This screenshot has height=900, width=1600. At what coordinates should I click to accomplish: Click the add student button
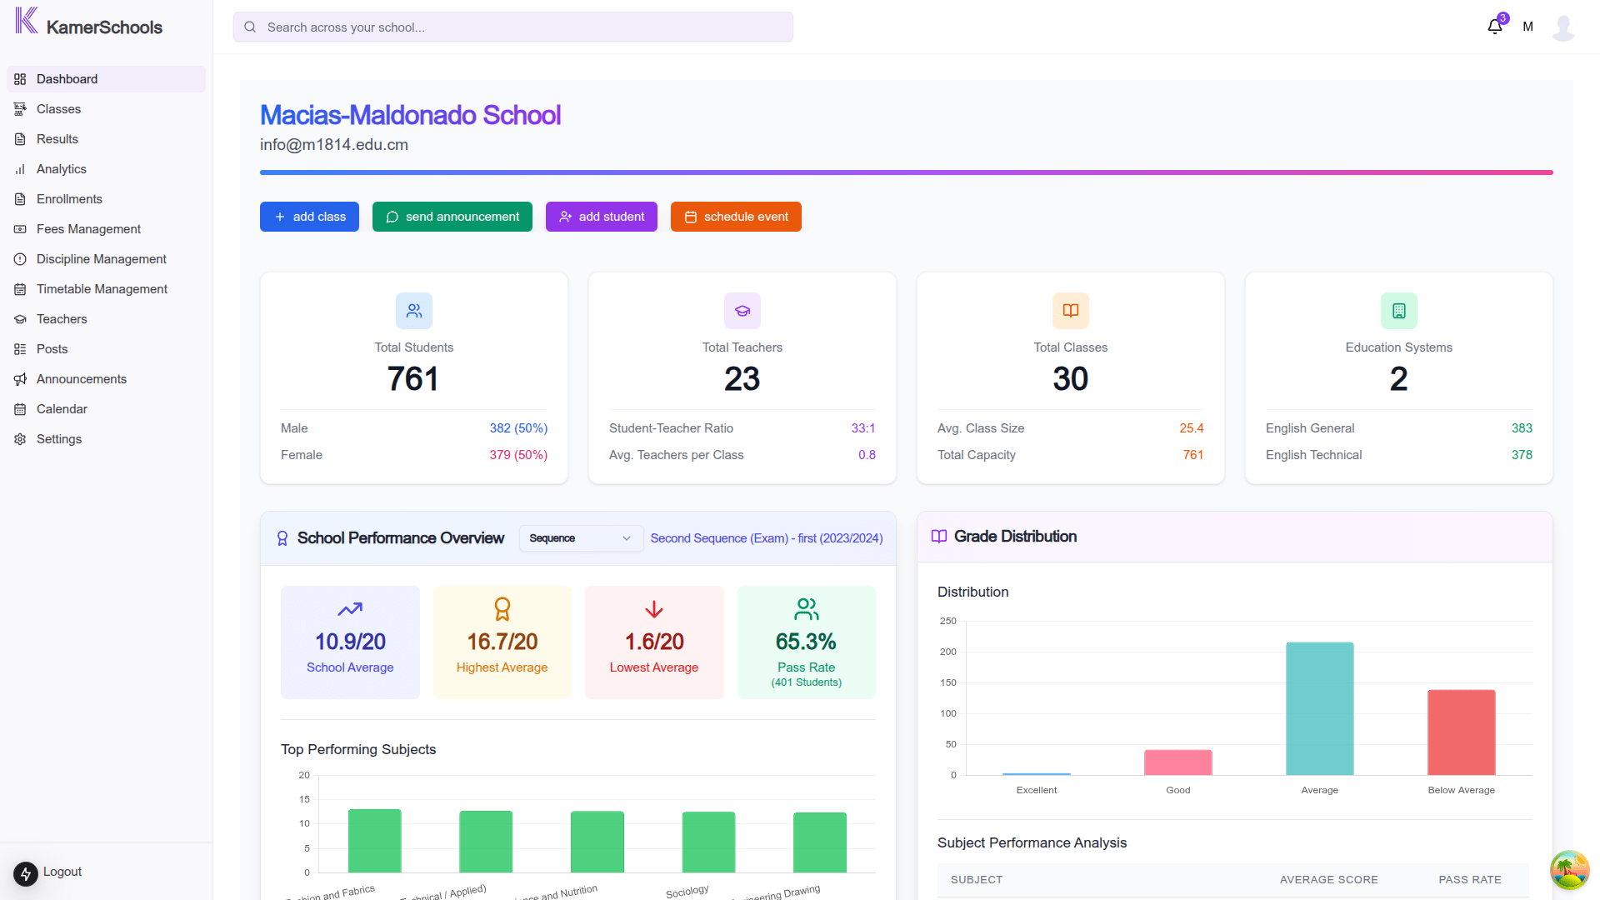(x=601, y=217)
